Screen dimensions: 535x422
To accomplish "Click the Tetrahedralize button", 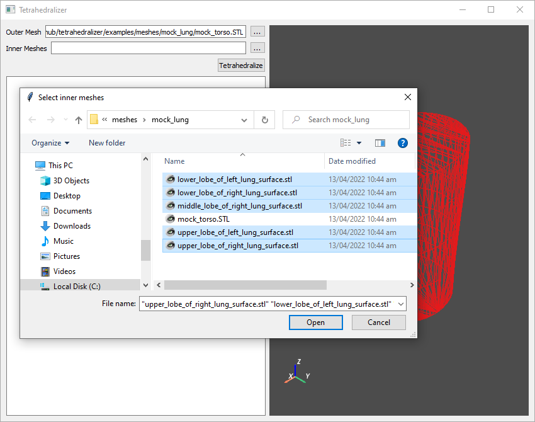I will 241,66.
